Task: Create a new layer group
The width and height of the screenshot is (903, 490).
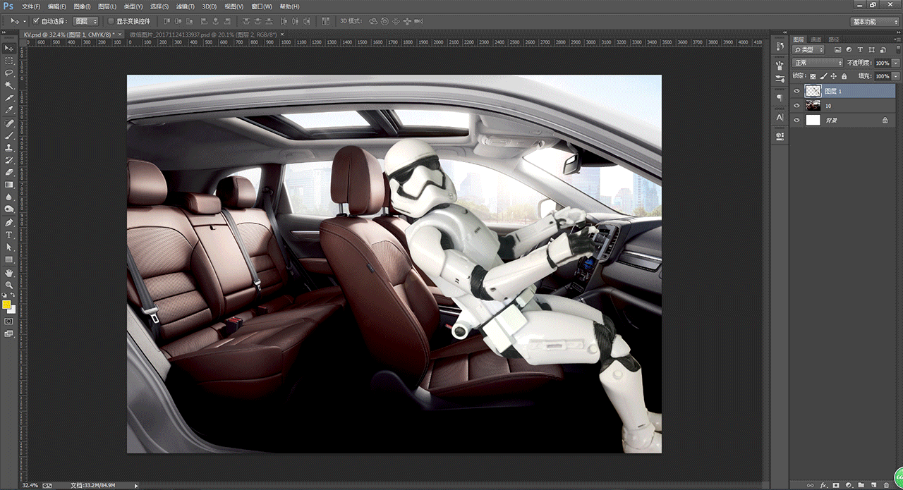Action: (861, 485)
